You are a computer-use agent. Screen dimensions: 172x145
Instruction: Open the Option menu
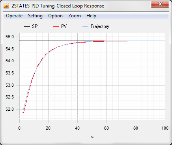55,16
